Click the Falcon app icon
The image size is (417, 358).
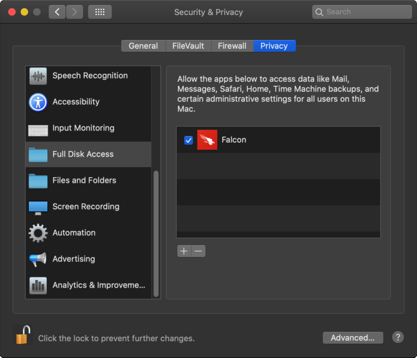(x=207, y=140)
